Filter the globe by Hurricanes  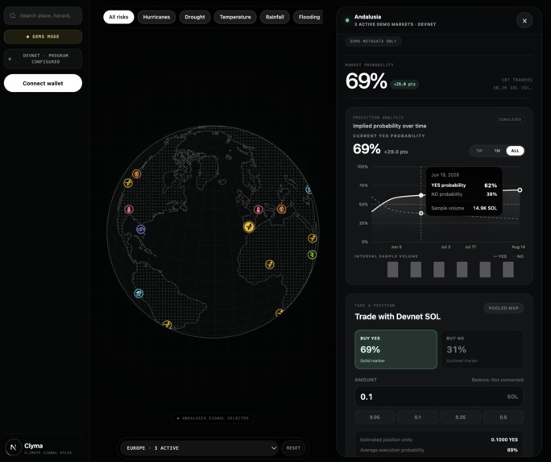(156, 17)
